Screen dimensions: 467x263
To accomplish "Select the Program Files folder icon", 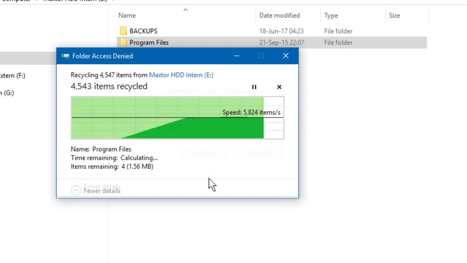I will 123,42.
